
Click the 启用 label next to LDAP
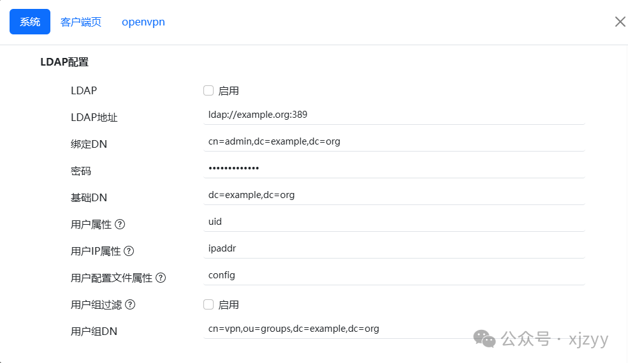(228, 91)
